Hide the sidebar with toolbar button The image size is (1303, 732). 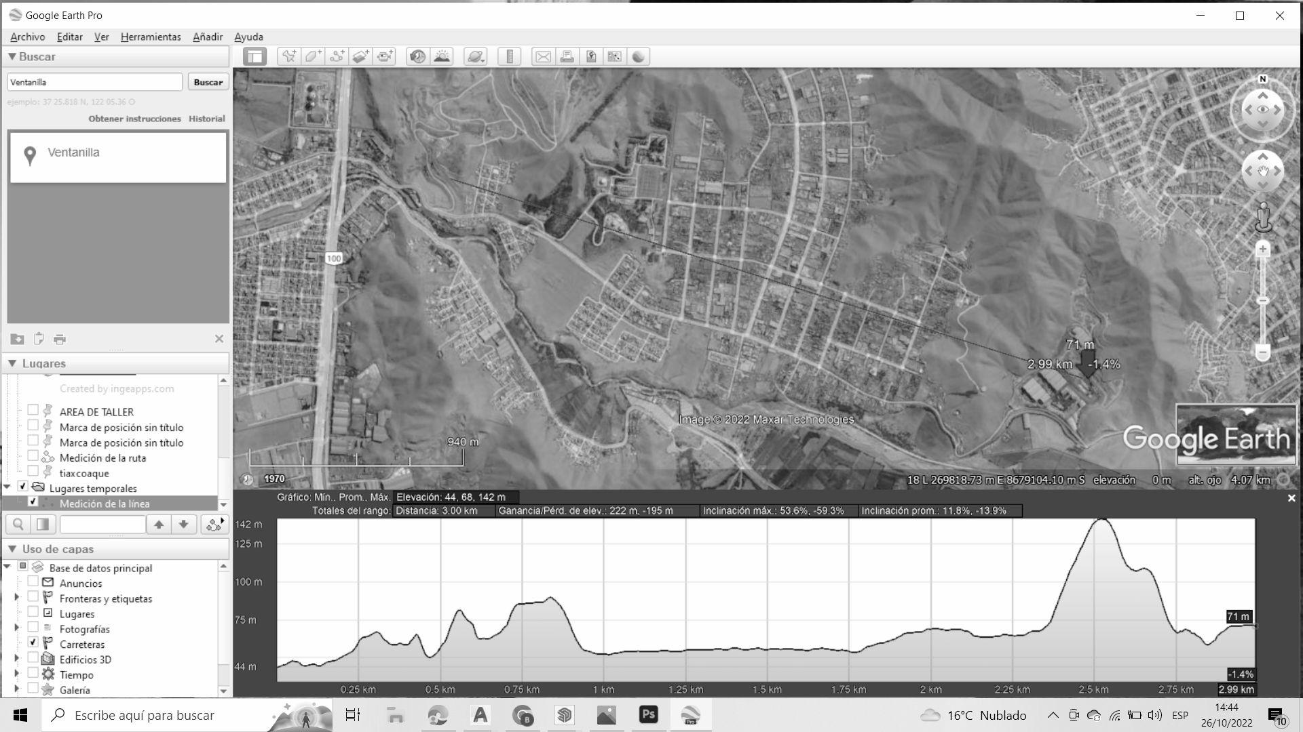pos(255,56)
